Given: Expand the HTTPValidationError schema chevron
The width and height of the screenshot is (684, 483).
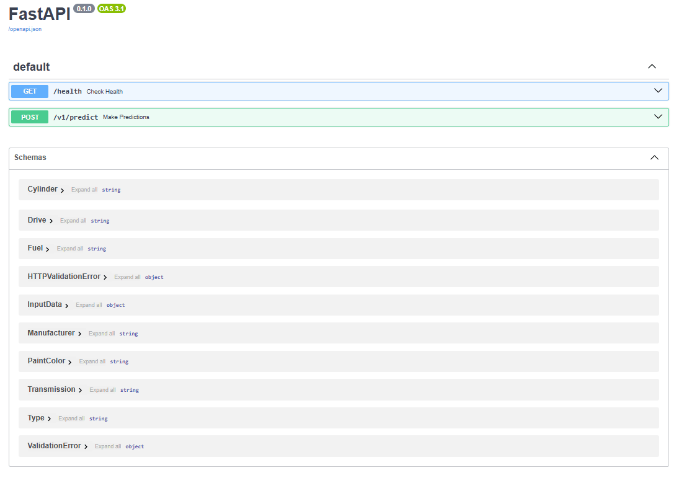Looking at the screenshot, I should coord(105,278).
